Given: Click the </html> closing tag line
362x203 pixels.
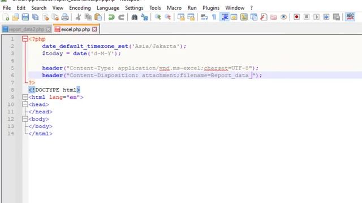Looking at the screenshot, I should 40,134.
